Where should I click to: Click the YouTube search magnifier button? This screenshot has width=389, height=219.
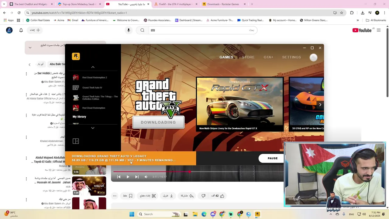point(142,30)
